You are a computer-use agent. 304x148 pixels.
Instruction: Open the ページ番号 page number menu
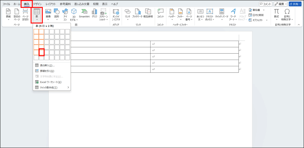[x=189, y=15]
